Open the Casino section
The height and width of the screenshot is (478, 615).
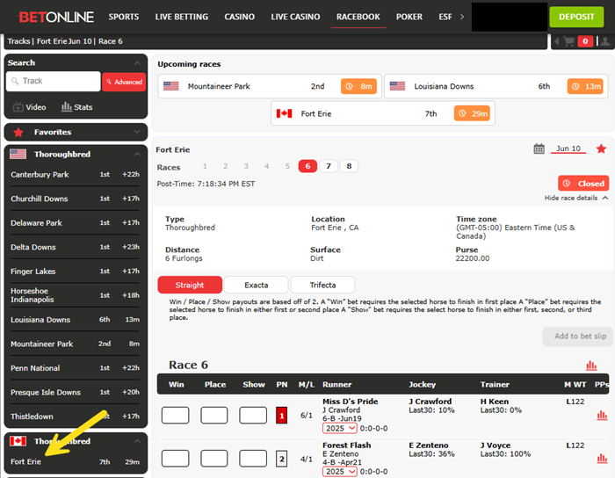click(x=239, y=17)
